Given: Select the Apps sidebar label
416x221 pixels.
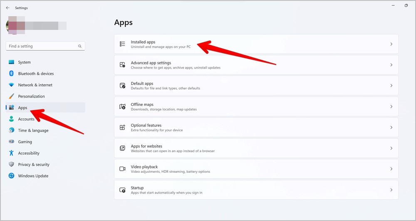Looking at the screenshot, I should click(x=22, y=108).
